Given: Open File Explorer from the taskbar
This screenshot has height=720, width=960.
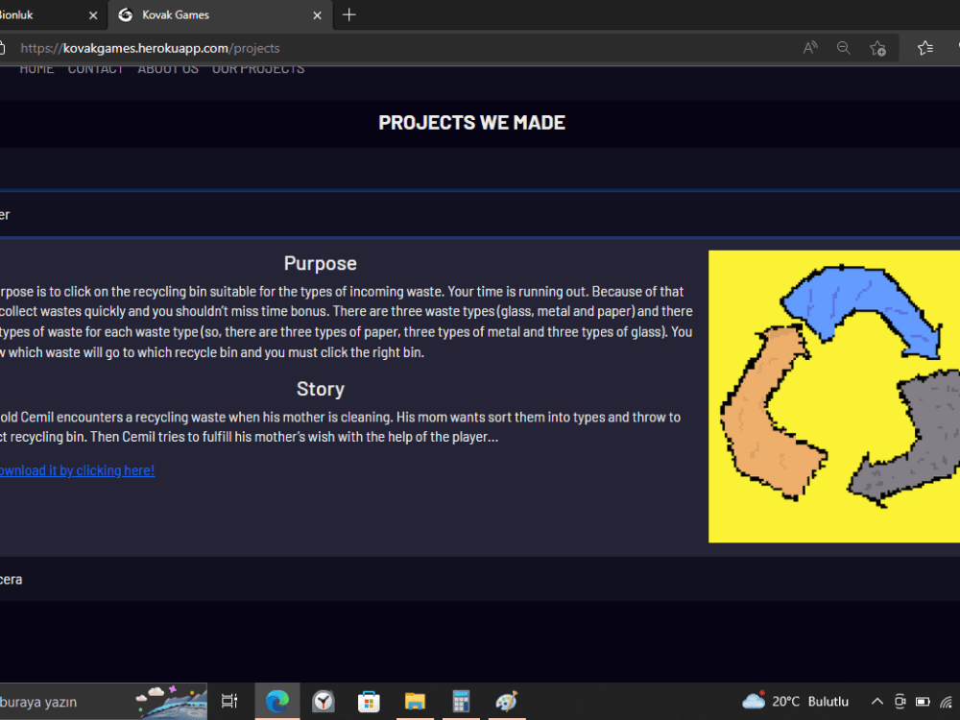Looking at the screenshot, I should click(415, 701).
